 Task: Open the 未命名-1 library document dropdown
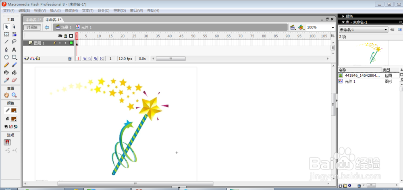click(x=363, y=30)
